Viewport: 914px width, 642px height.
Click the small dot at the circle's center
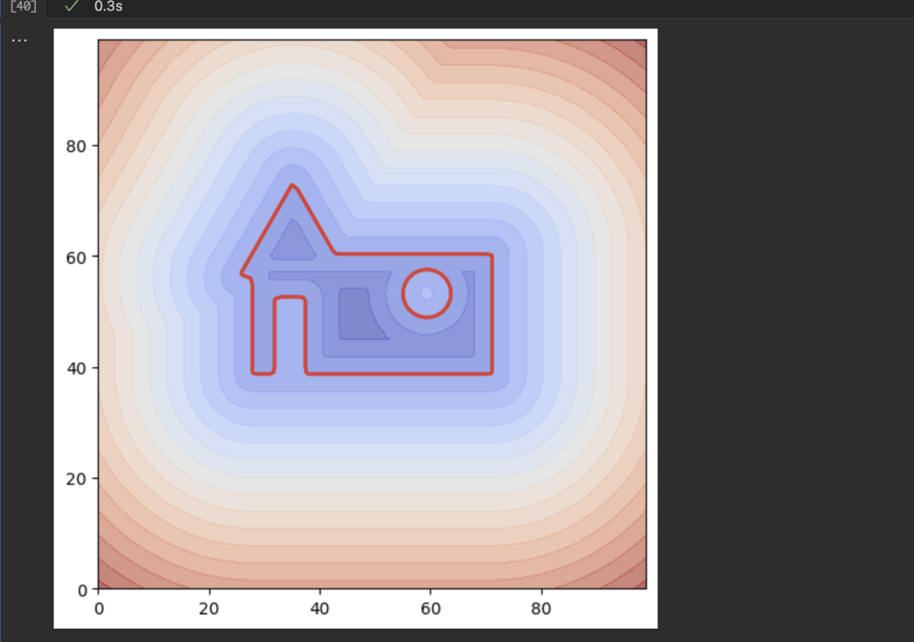(426, 292)
